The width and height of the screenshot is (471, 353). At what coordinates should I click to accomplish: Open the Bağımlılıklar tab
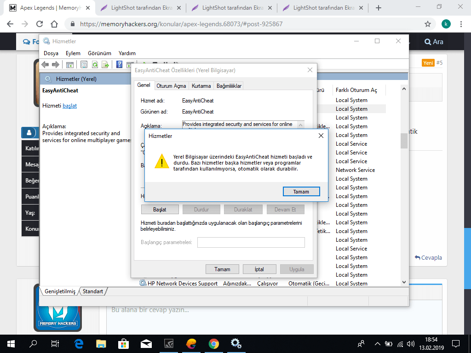click(x=229, y=86)
